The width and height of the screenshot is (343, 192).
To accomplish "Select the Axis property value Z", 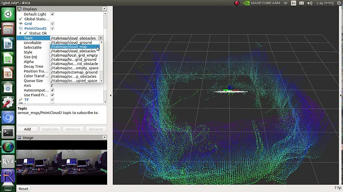I will pos(52,86).
